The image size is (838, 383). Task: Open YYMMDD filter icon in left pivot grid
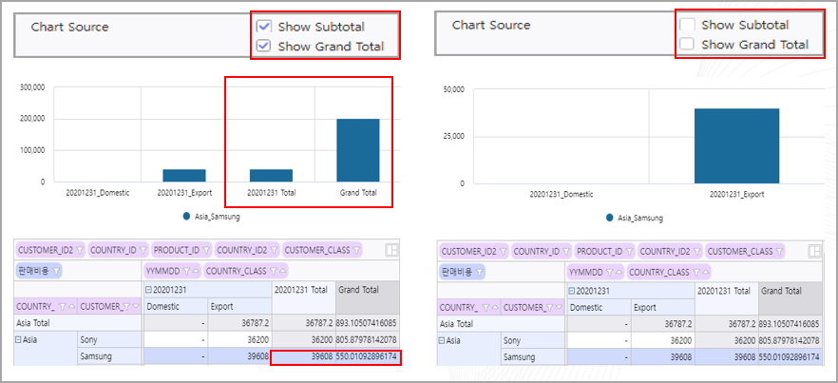coord(186,271)
